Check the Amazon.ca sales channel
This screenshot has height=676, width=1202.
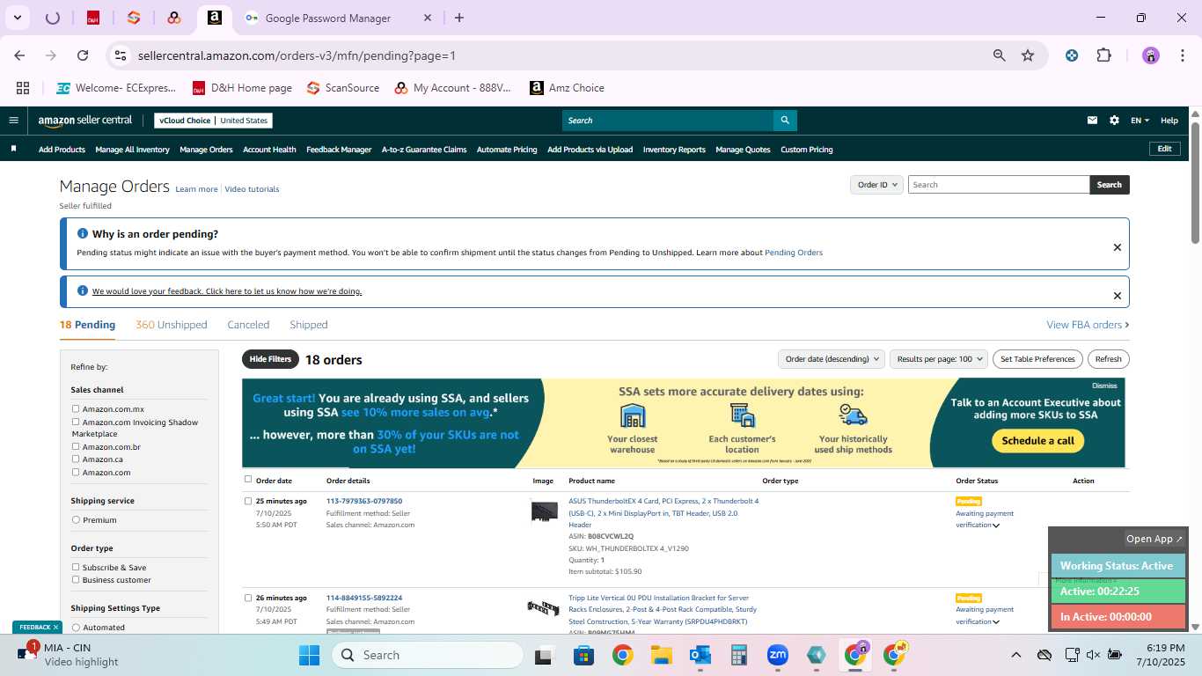pyautogui.click(x=76, y=459)
